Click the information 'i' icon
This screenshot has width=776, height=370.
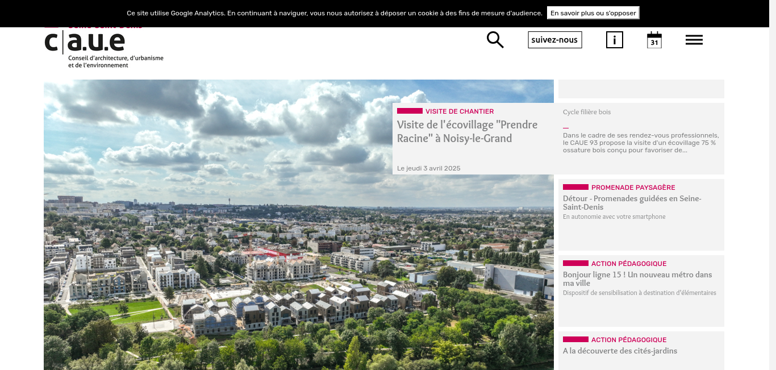[615, 40]
